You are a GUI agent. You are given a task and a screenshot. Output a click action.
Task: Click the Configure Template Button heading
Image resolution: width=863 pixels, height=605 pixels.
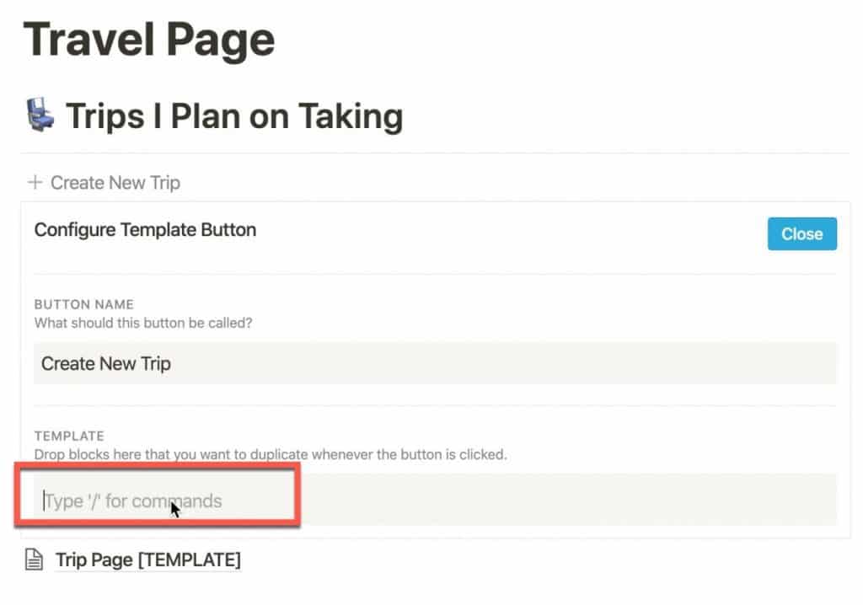pos(145,229)
